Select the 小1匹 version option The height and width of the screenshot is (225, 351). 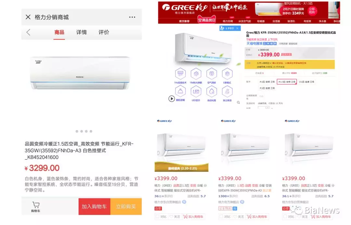pos(306,82)
